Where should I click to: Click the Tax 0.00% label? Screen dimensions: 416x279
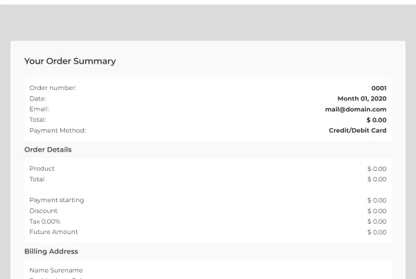point(45,222)
